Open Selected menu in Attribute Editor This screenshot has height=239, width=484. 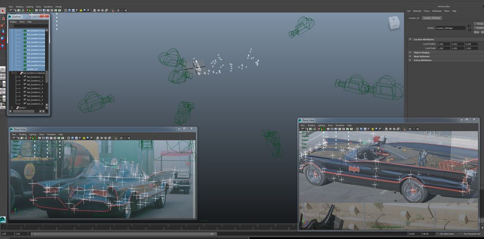coord(417,11)
